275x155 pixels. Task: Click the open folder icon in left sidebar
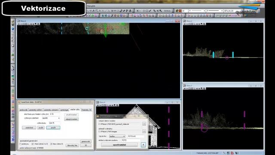click(13, 21)
